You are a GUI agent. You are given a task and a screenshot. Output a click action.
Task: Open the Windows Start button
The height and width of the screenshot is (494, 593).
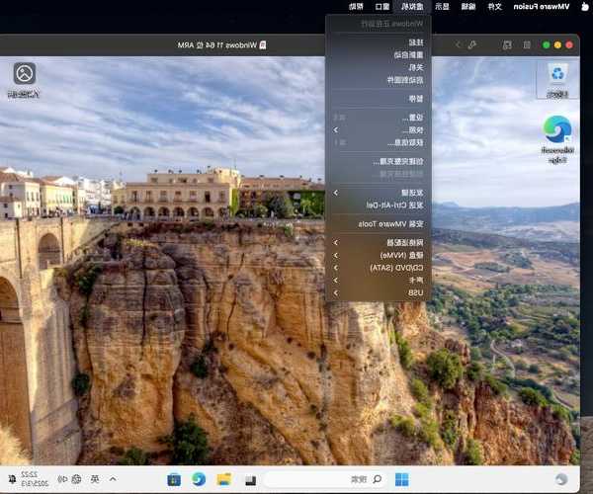401,479
